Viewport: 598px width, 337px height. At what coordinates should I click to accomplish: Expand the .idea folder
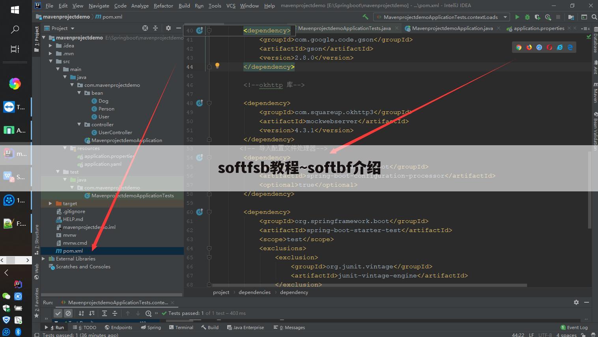[50, 45]
